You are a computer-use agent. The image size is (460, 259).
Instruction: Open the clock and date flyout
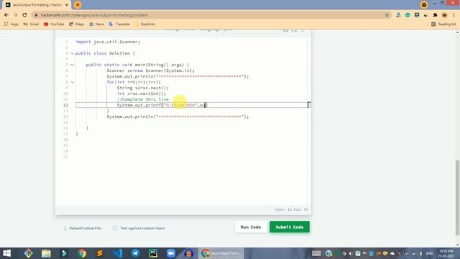pos(446,253)
